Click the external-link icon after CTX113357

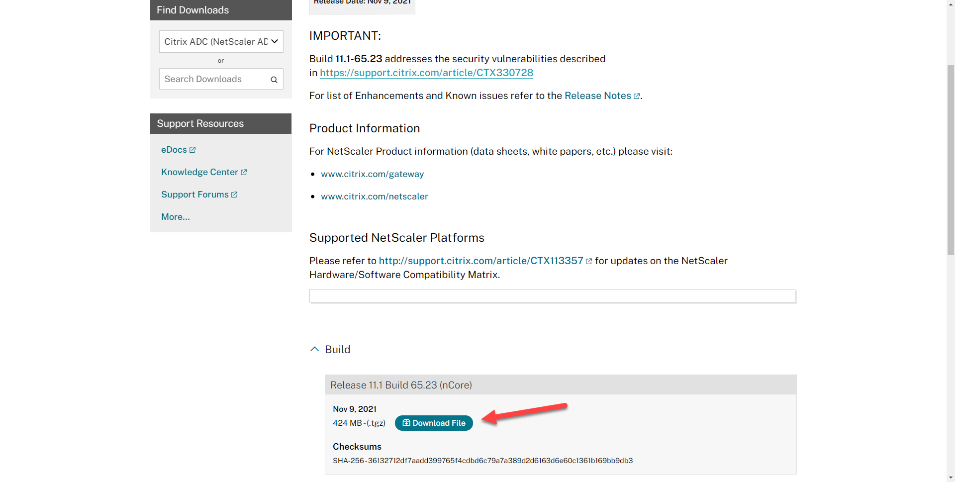589,261
